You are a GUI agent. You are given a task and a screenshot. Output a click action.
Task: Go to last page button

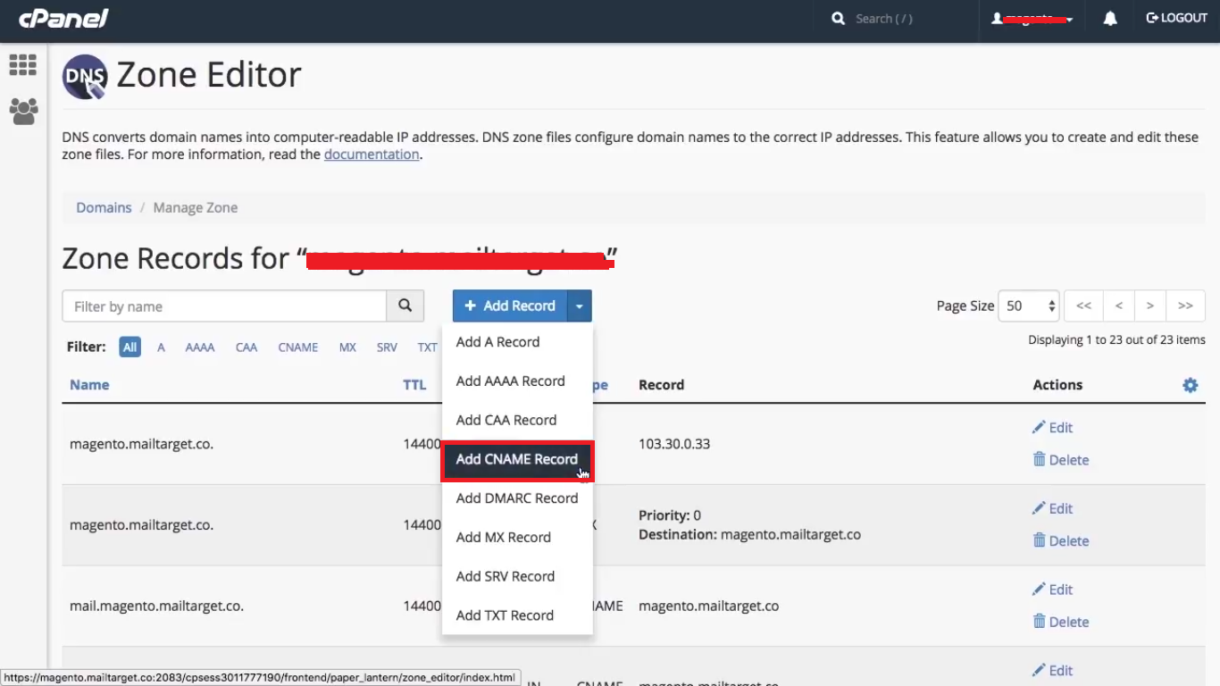click(1185, 305)
